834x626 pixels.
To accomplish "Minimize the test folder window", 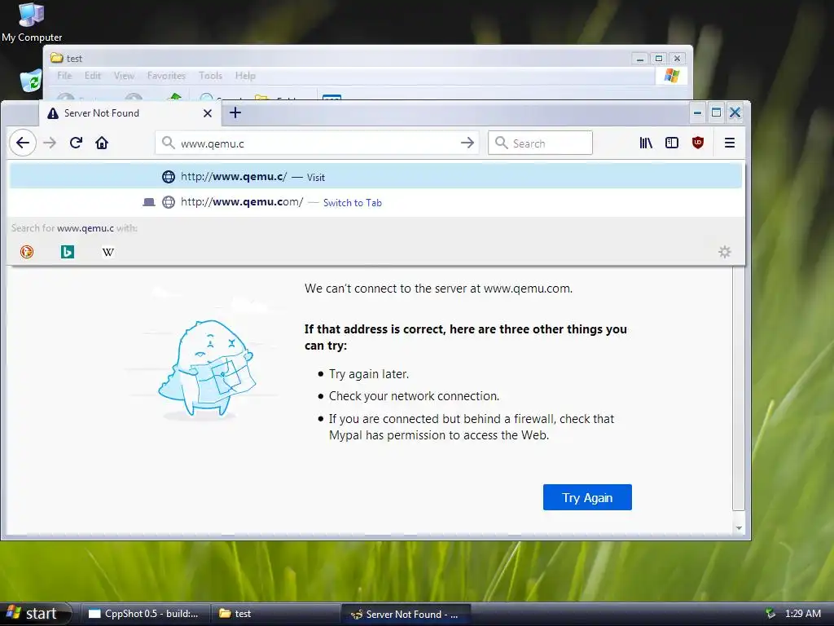I will click(640, 59).
